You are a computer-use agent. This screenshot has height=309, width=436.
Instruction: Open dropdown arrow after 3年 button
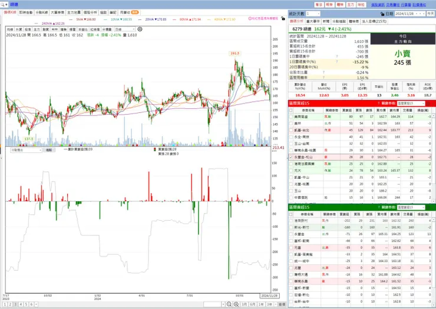pos(276,304)
